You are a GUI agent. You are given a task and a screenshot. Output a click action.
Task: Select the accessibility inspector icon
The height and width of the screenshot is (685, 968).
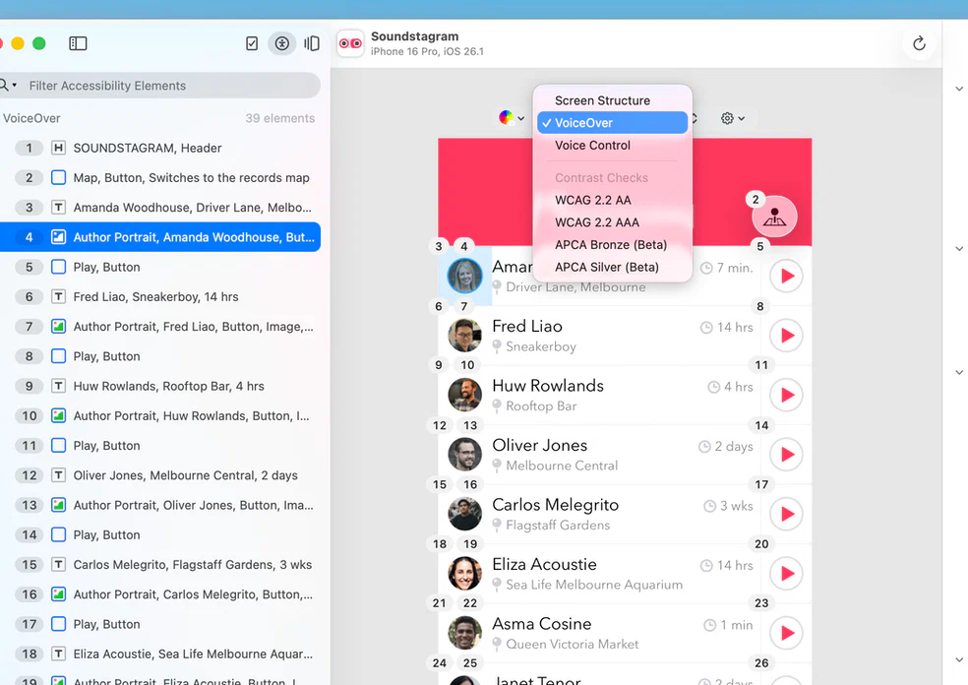[x=282, y=43]
